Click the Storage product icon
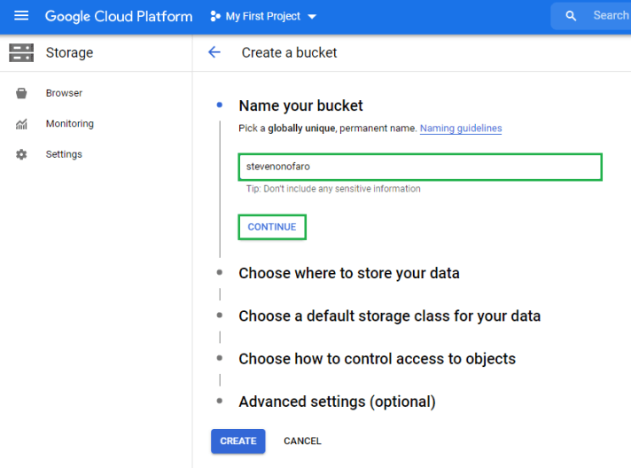This screenshot has height=468, width=631. (x=21, y=53)
